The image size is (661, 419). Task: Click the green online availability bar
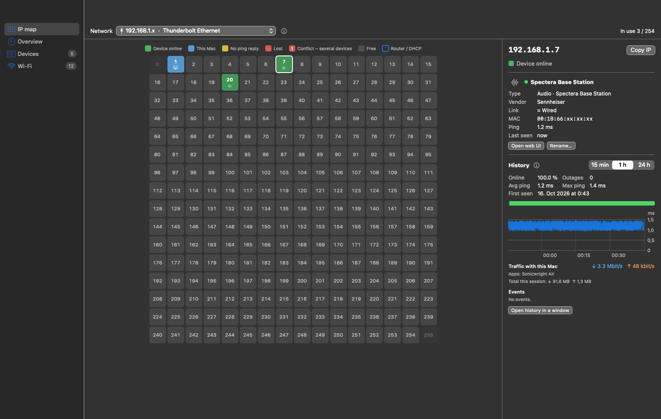[582, 203]
